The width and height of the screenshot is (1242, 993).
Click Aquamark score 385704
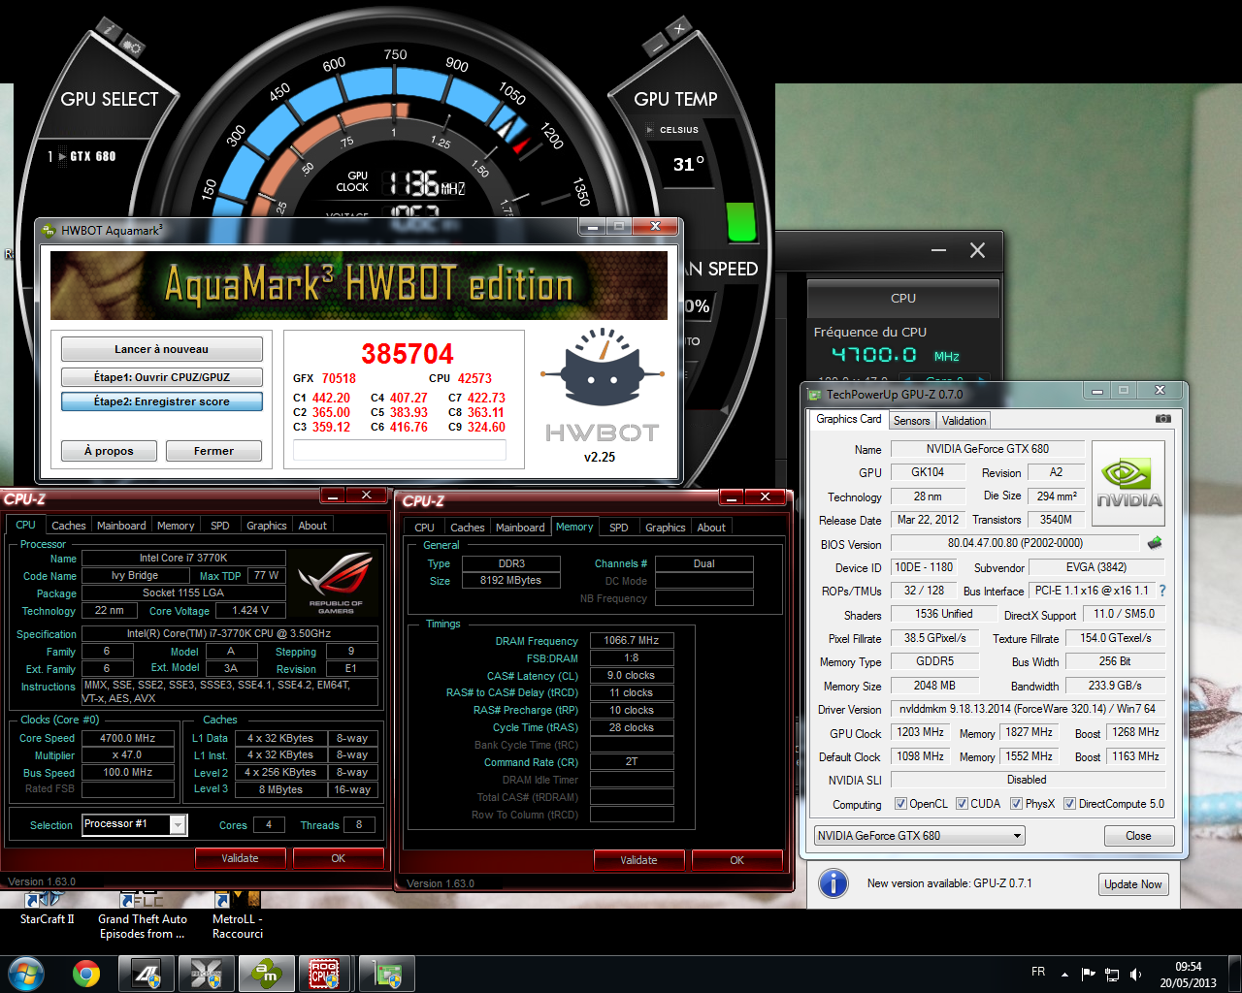tap(408, 354)
